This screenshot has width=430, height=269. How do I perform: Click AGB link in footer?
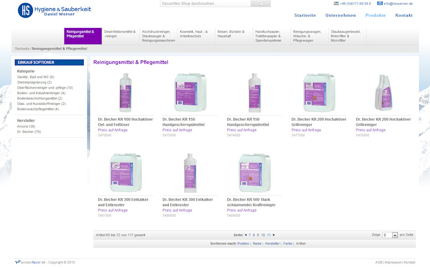pyautogui.click(x=379, y=263)
